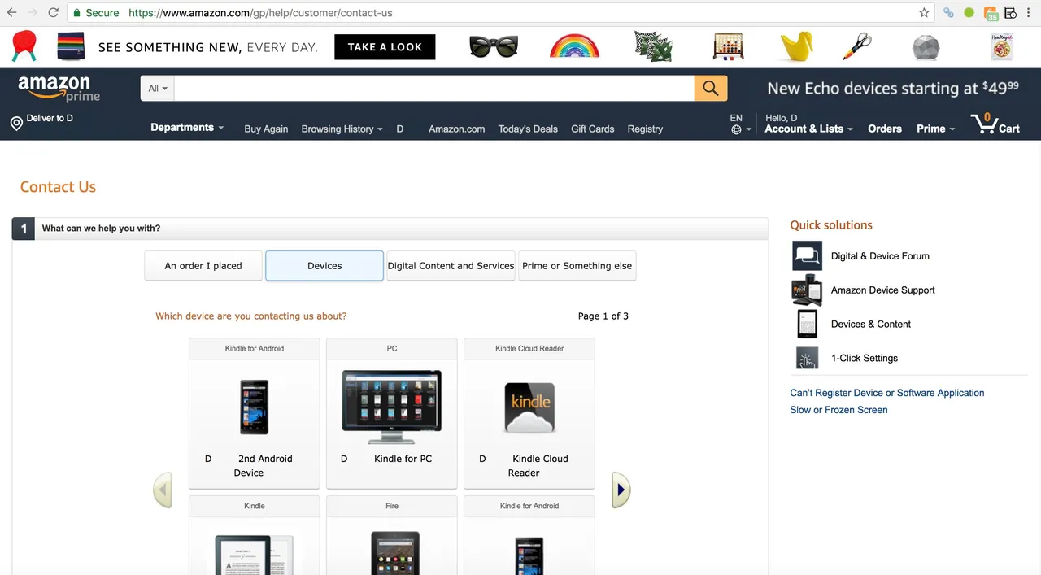Open Gift Cards page

coord(593,129)
